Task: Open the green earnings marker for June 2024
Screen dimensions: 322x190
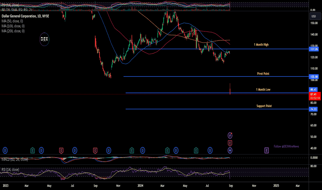Action: coord(196,151)
